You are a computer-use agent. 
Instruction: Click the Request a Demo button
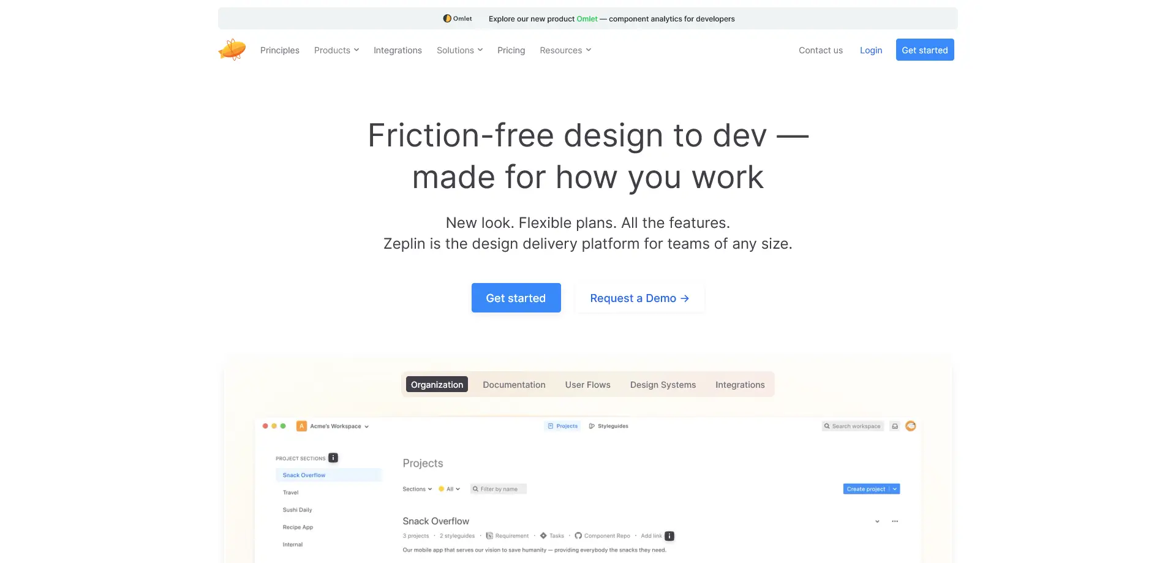[639, 298]
